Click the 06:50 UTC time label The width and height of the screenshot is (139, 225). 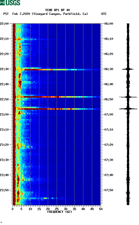(109, 99)
